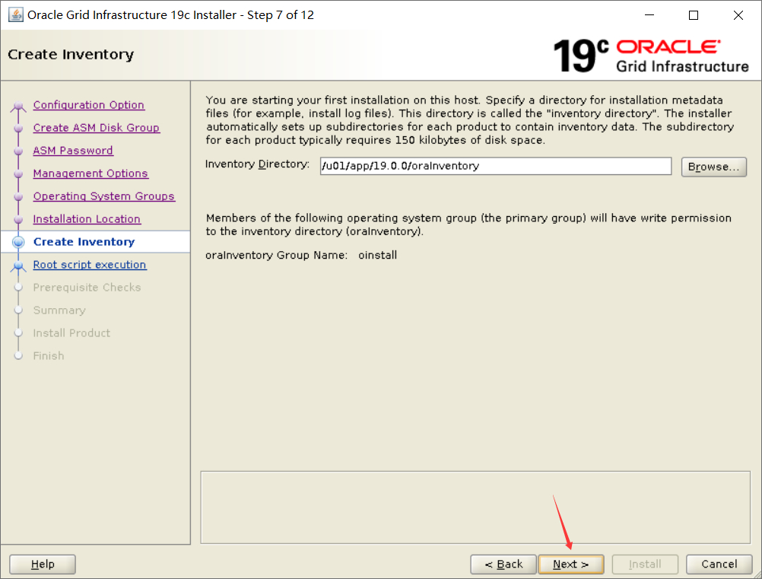Click the Java installer icon in title bar
This screenshot has height=579, width=762.
16,15
